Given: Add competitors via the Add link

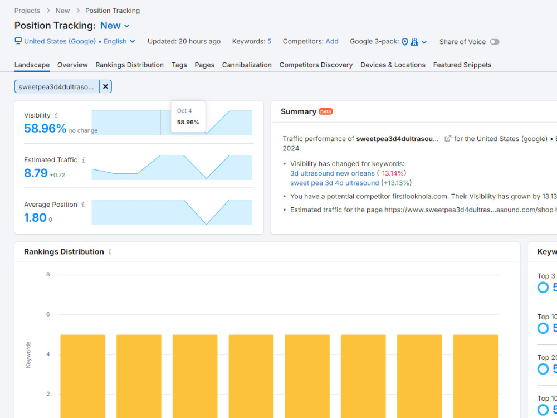Looking at the screenshot, I should pos(332,42).
